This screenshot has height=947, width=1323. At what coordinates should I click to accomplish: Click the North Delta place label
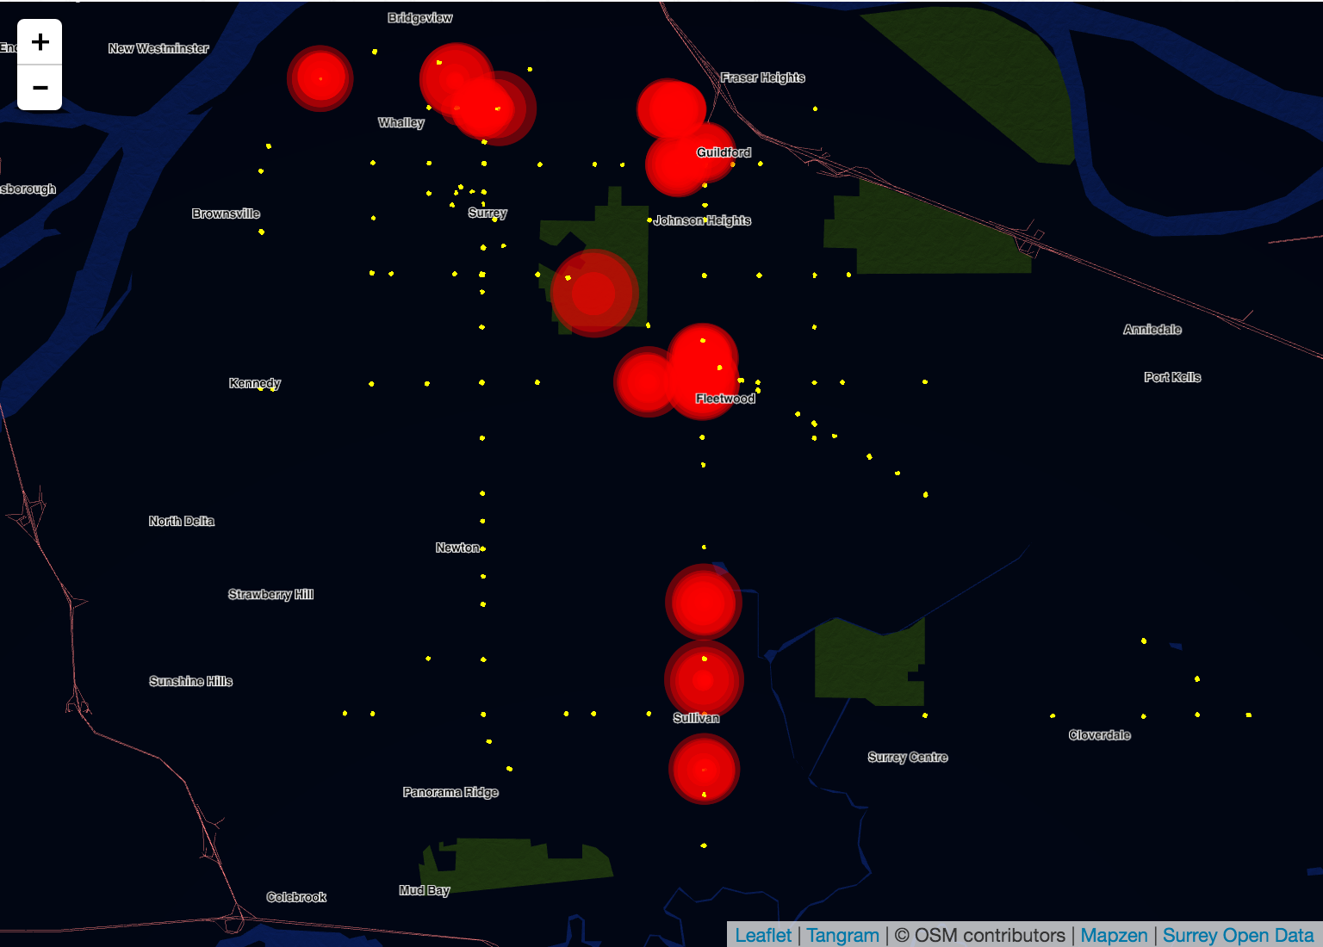point(181,521)
